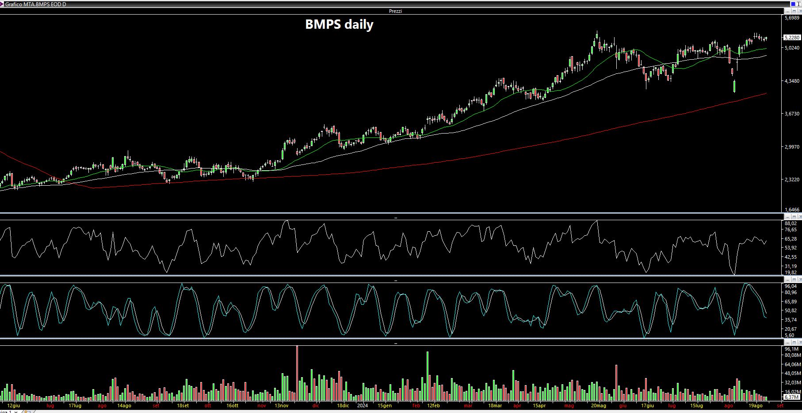Click the blue square icon in title bar
The width and height of the screenshot is (802, 413).
[x=793, y=4]
